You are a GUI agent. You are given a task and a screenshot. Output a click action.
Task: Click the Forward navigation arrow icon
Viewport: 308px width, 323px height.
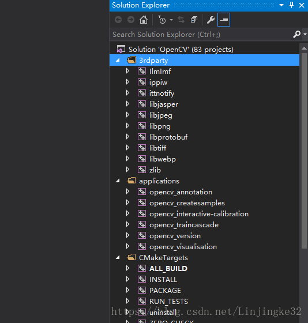[131, 20]
